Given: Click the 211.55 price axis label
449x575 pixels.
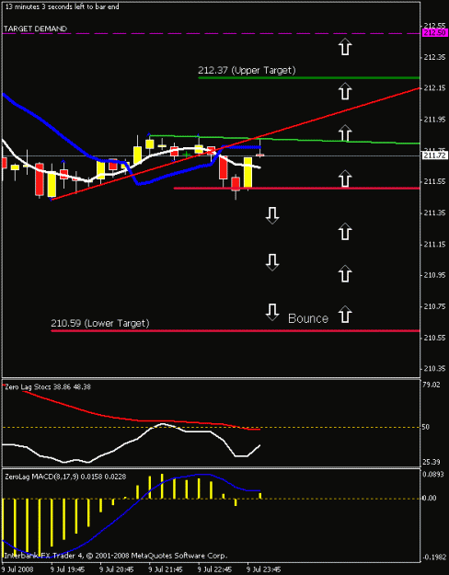Looking at the screenshot, I should point(434,181).
